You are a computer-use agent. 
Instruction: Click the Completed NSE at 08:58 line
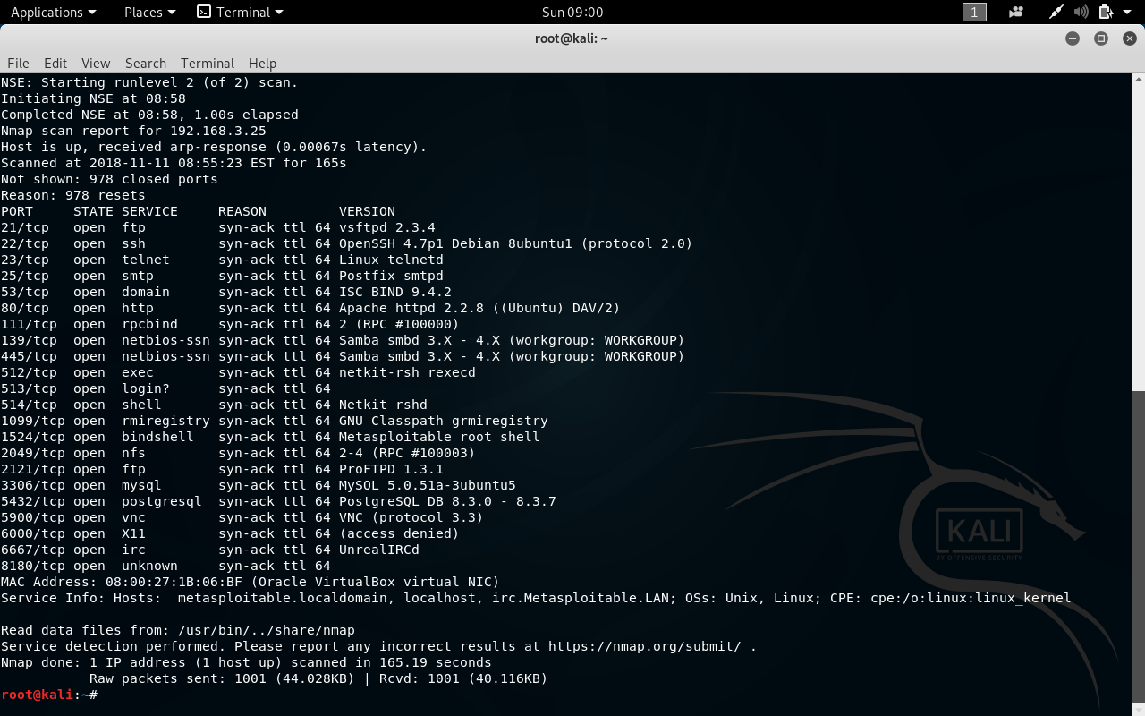149,115
